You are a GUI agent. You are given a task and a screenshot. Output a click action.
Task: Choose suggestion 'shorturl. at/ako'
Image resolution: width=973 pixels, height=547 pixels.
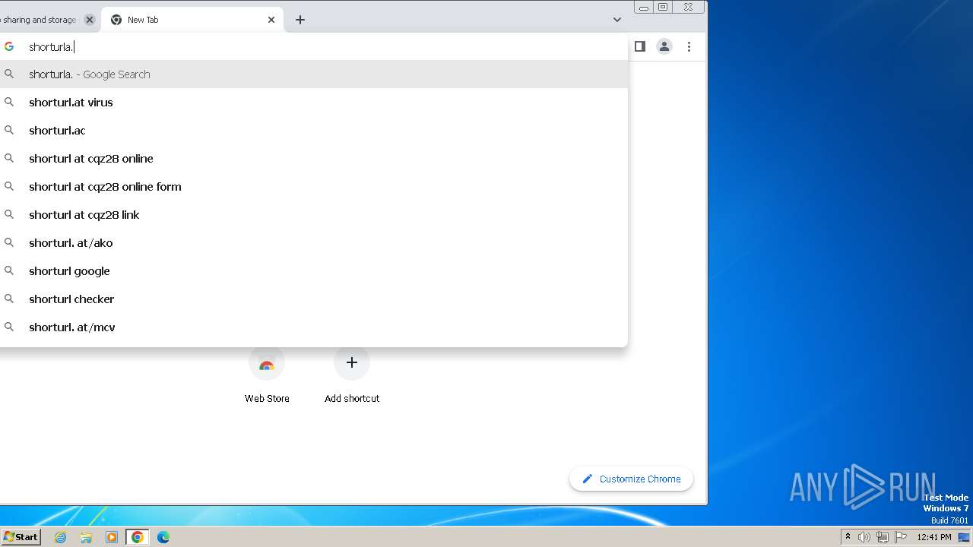click(x=314, y=243)
